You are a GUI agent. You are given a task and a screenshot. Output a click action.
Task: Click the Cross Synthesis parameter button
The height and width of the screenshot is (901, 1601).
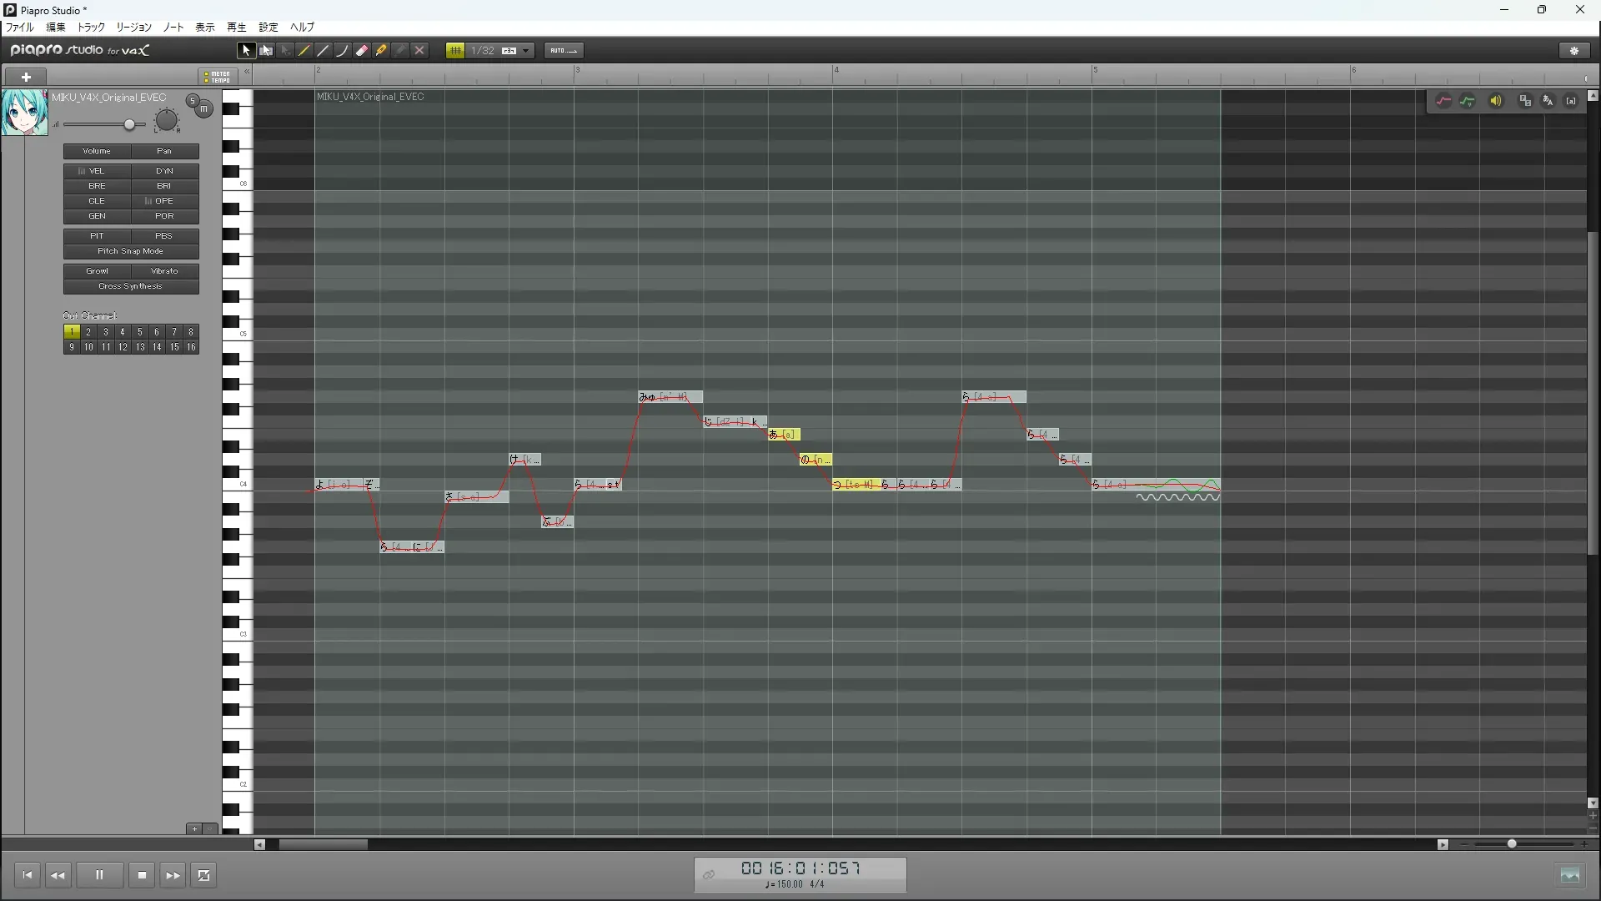131,286
